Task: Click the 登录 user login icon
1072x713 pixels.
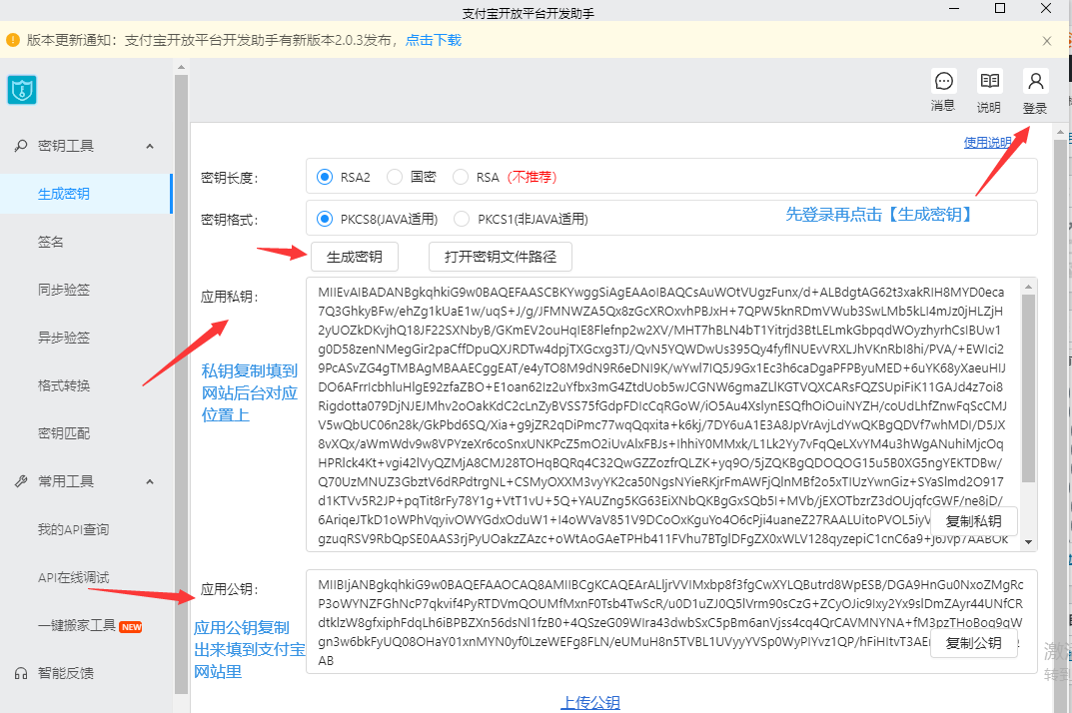Action: 1035,82
